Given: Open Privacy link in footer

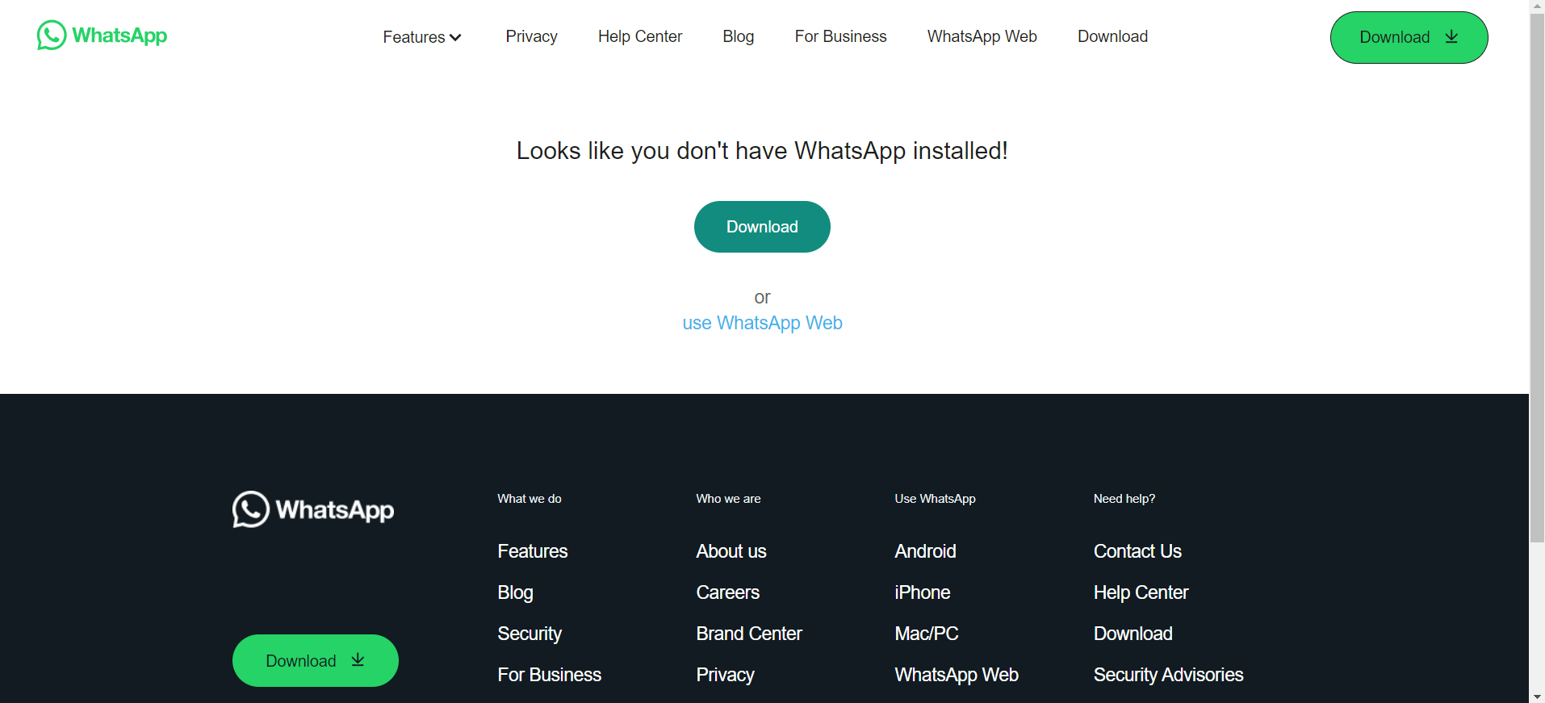Looking at the screenshot, I should click(725, 675).
